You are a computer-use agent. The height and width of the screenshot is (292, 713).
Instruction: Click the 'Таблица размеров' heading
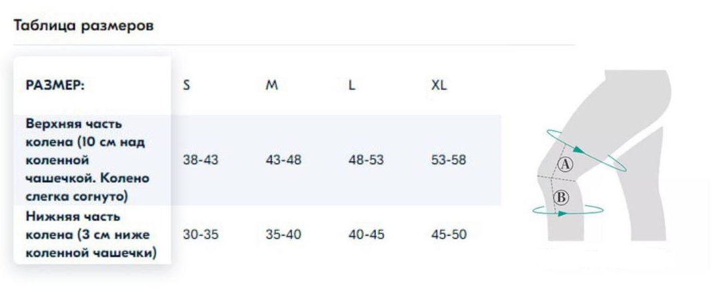click(x=83, y=25)
